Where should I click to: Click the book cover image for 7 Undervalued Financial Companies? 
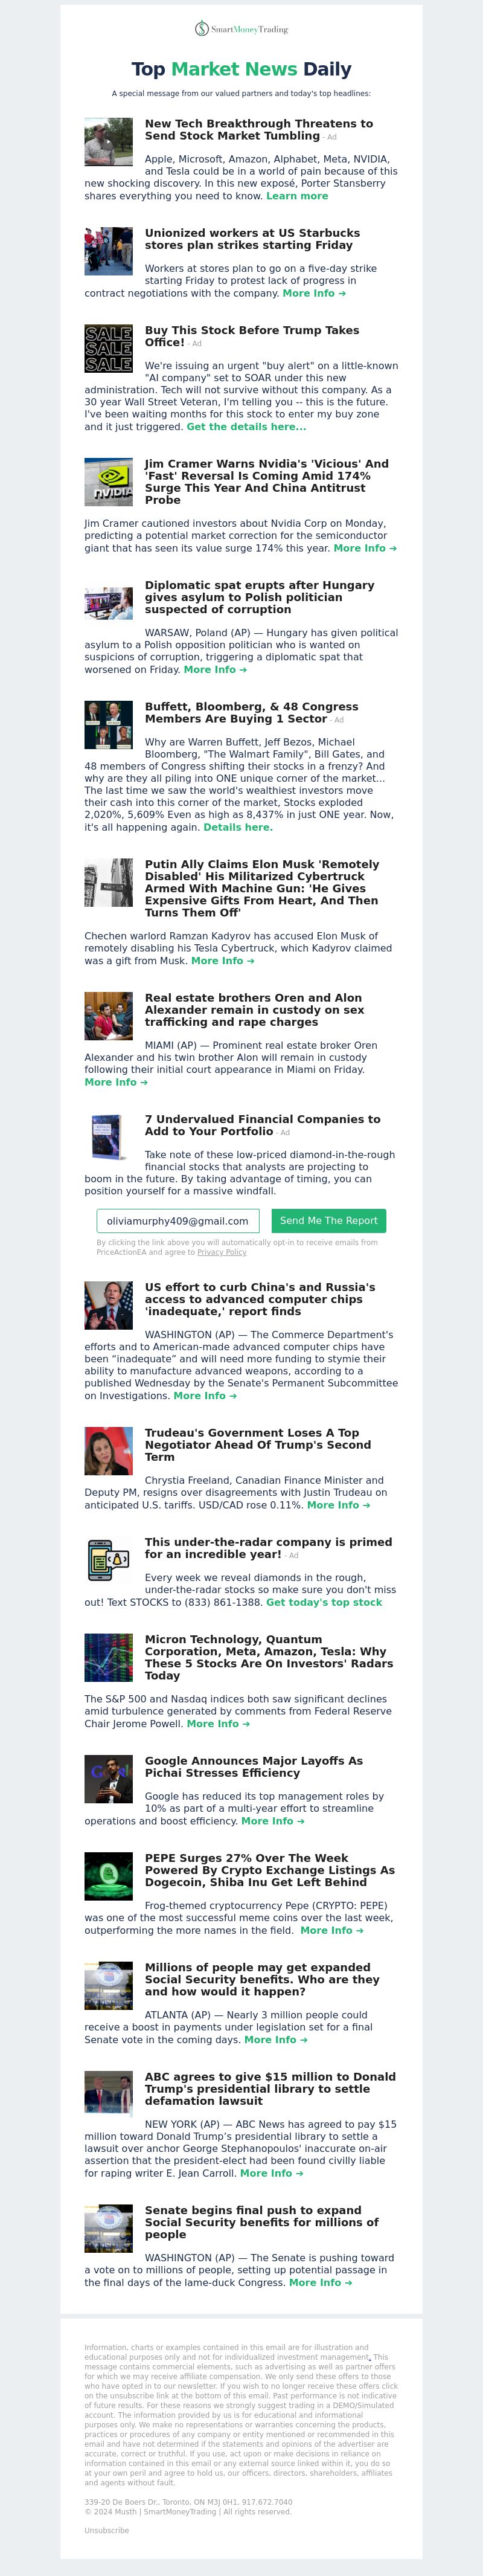coord(108,1138)
